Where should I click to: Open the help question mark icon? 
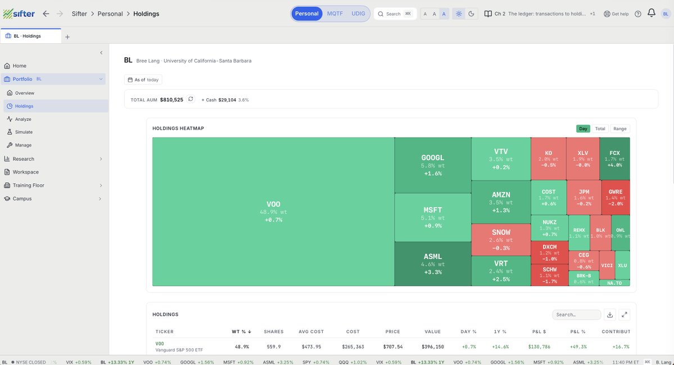pos(638,13)
